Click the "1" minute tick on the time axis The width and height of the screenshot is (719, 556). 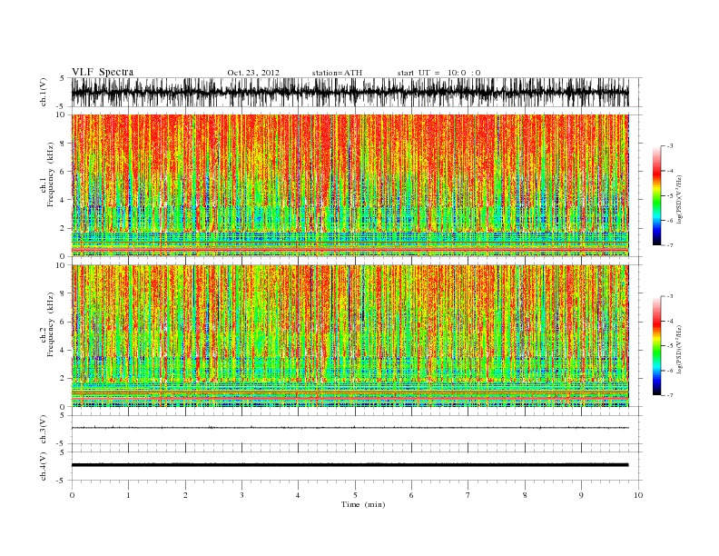pyautogui.click(x=128, y=495)
